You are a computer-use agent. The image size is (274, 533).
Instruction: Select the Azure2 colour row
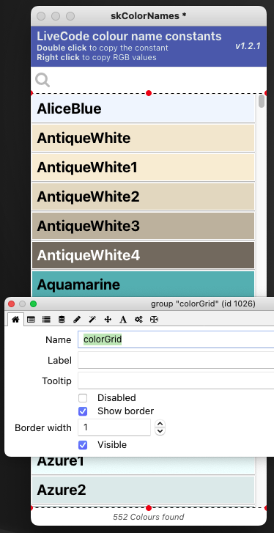pyautogui.click(x=143, y=490)
